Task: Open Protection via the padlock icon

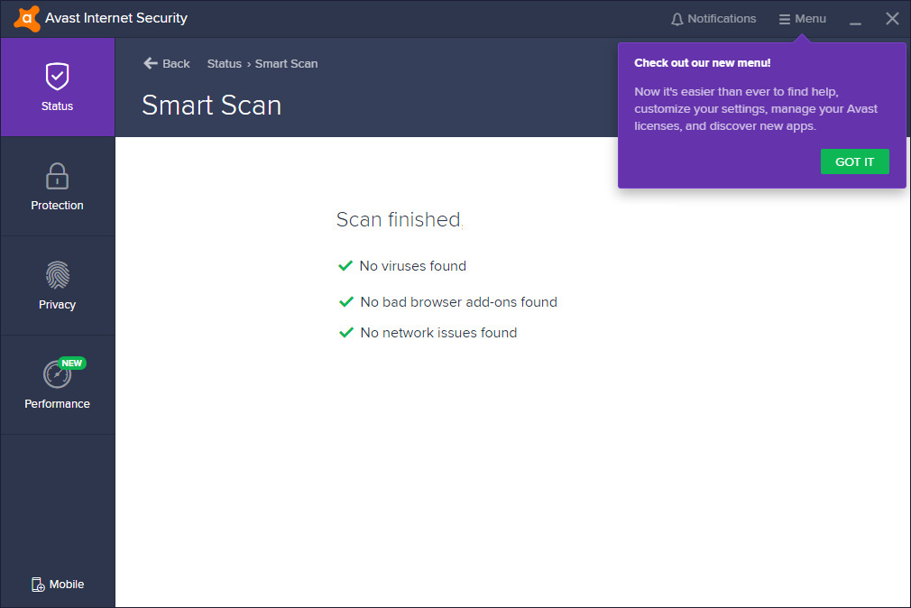Action: (57, 175)
